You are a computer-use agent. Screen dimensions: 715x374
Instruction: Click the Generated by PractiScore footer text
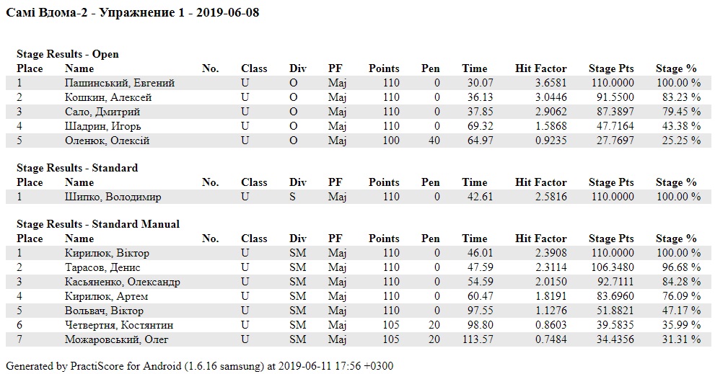point(200,365)
